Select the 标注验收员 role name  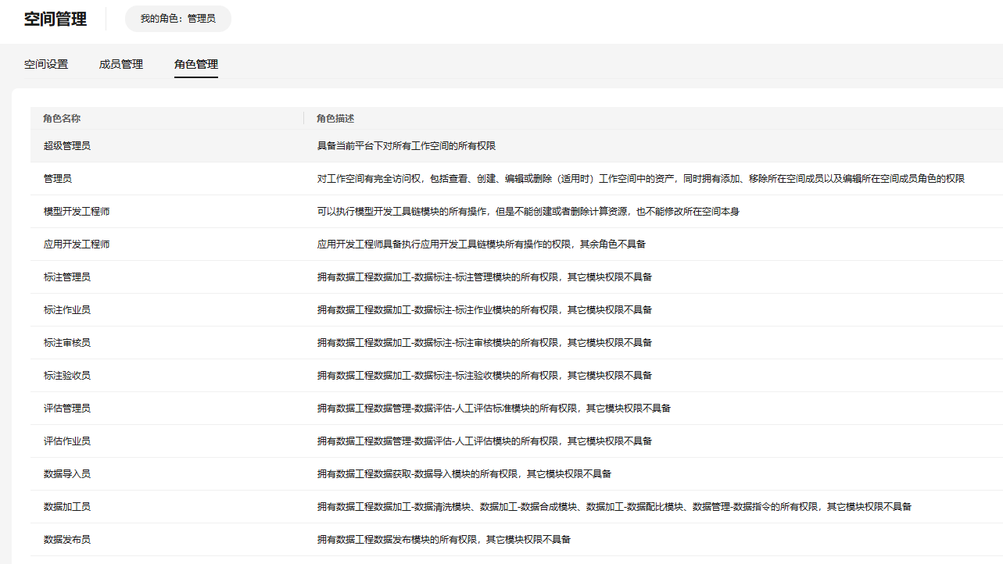click(x=67, y=376)
